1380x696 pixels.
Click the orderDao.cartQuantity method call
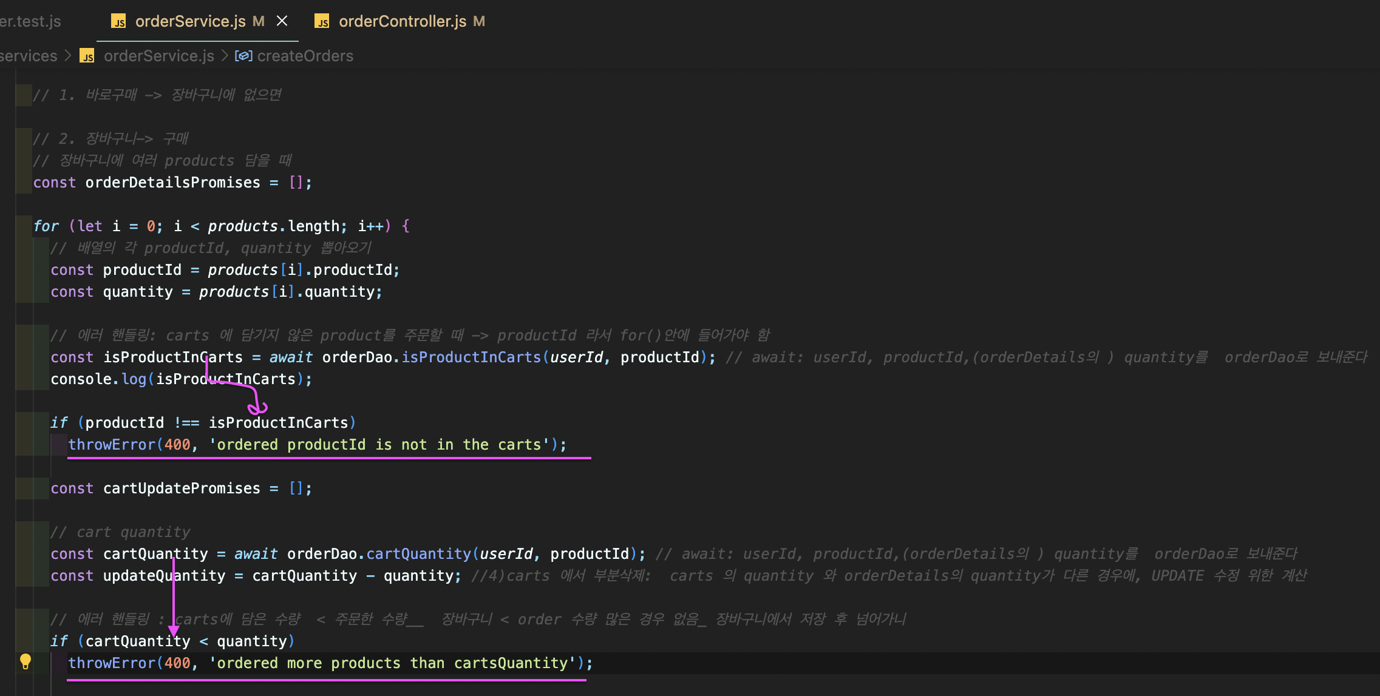click(418, 554)
